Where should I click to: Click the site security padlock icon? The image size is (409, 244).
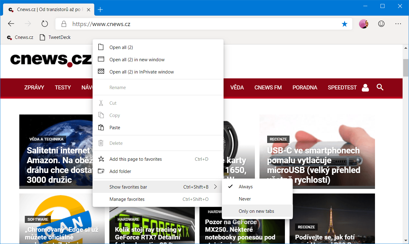[x=63, y=24]
